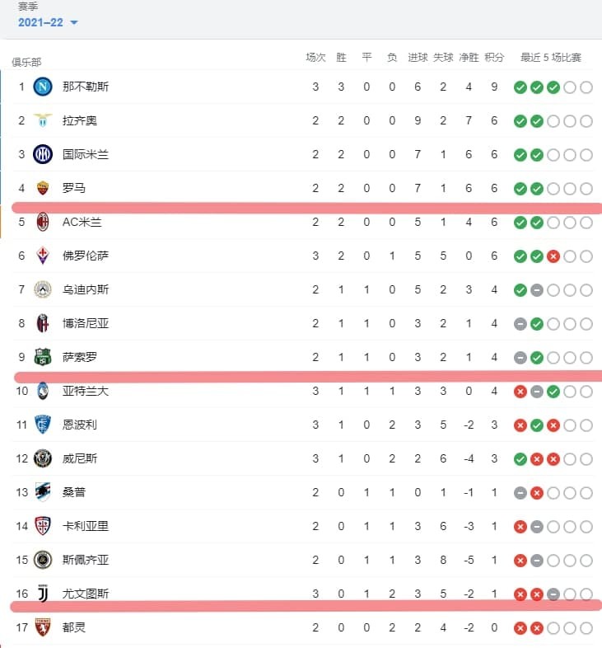Open the 那不勒斯 team page

(86, 87)
